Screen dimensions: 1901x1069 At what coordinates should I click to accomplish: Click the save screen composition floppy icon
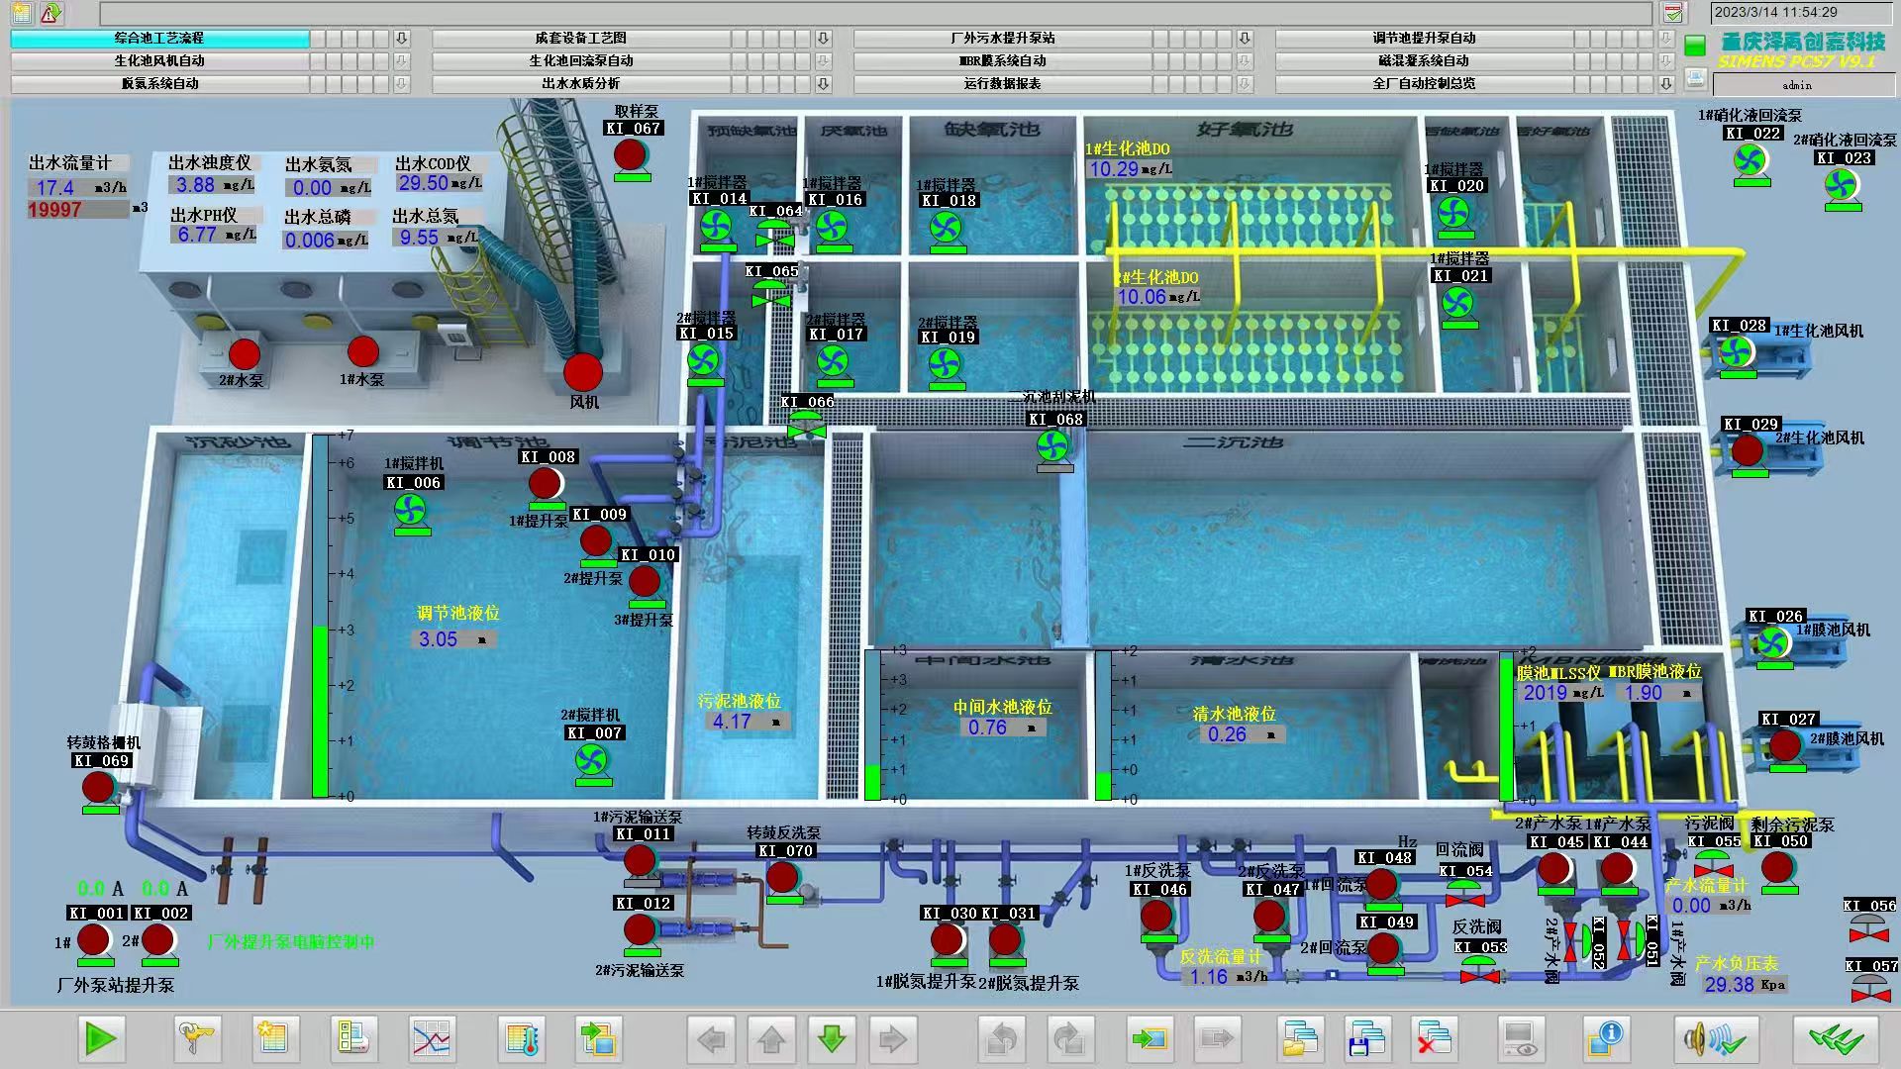pos(1366,1038)
